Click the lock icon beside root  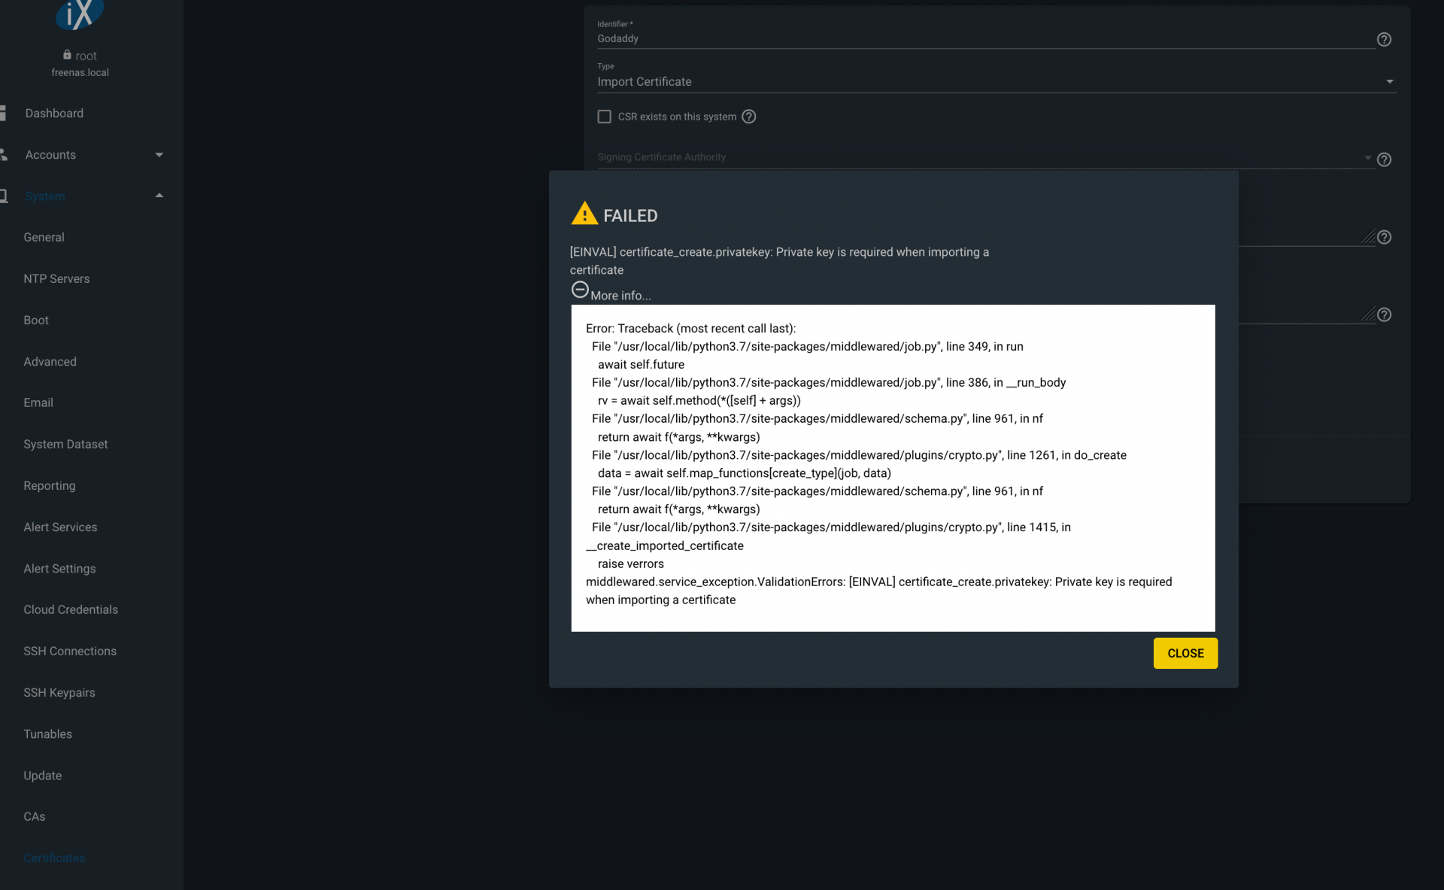(x=67, y=55)
